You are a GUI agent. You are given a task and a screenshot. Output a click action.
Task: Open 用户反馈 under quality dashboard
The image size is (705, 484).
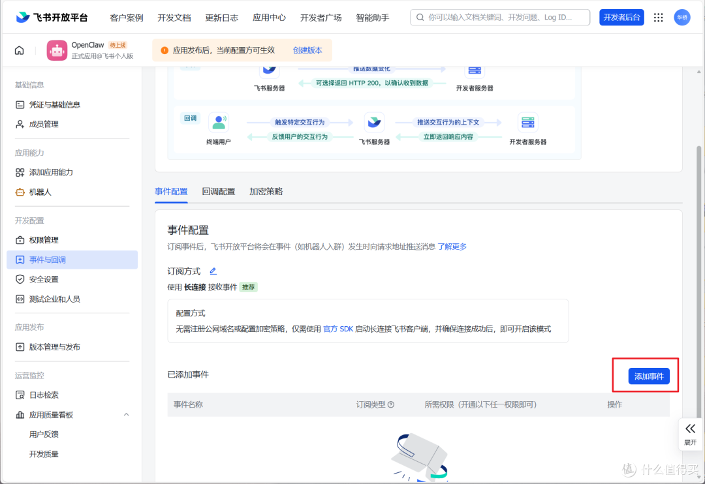44,434
